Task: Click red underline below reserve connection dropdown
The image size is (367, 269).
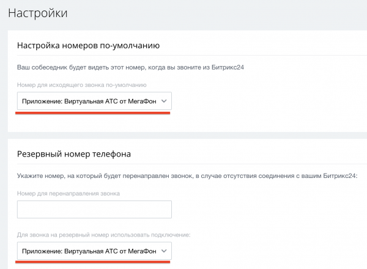Action: 93,262
